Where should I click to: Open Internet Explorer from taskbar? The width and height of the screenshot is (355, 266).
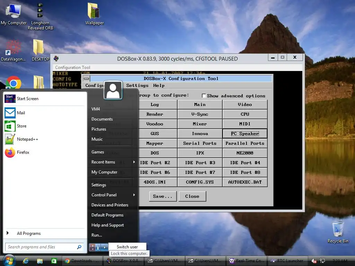(x=26, y=261)
